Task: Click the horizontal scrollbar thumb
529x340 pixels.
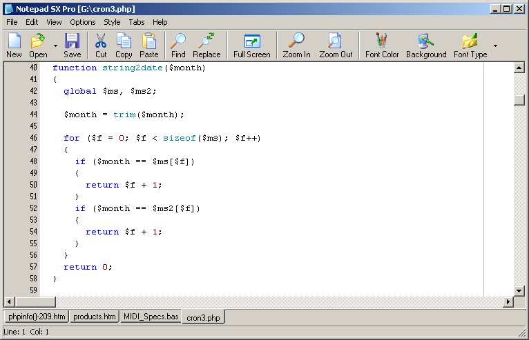Action: [35, 302]
